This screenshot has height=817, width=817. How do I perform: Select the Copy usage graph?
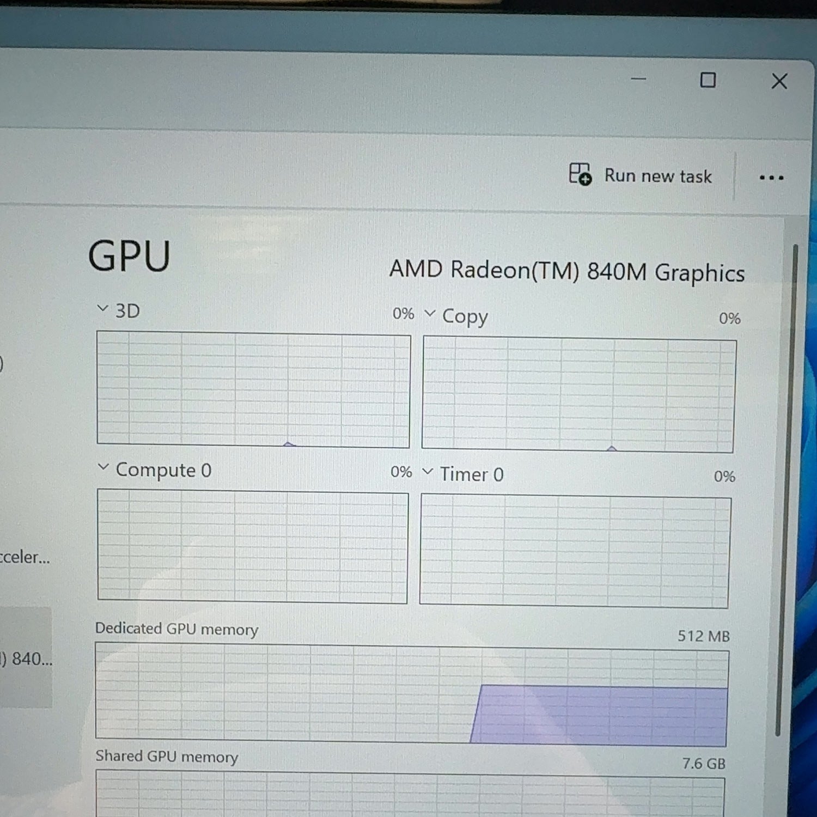[578, 394]
